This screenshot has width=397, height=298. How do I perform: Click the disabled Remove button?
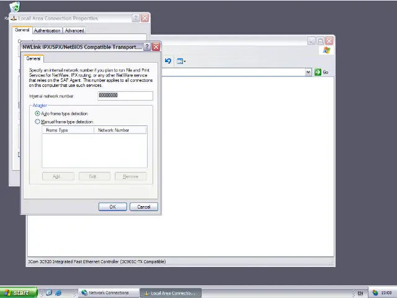tap(131, 176)
